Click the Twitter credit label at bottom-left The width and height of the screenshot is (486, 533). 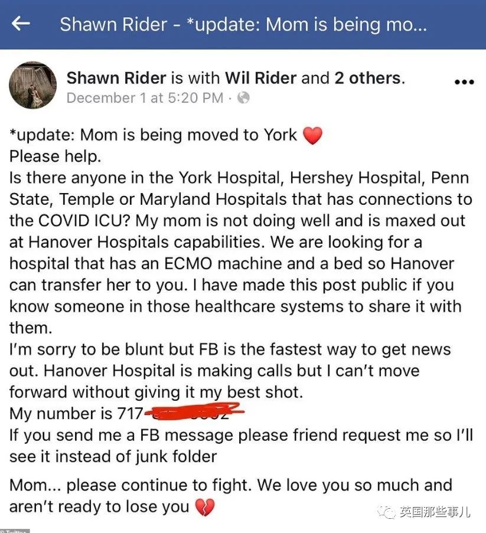point(15,531)
